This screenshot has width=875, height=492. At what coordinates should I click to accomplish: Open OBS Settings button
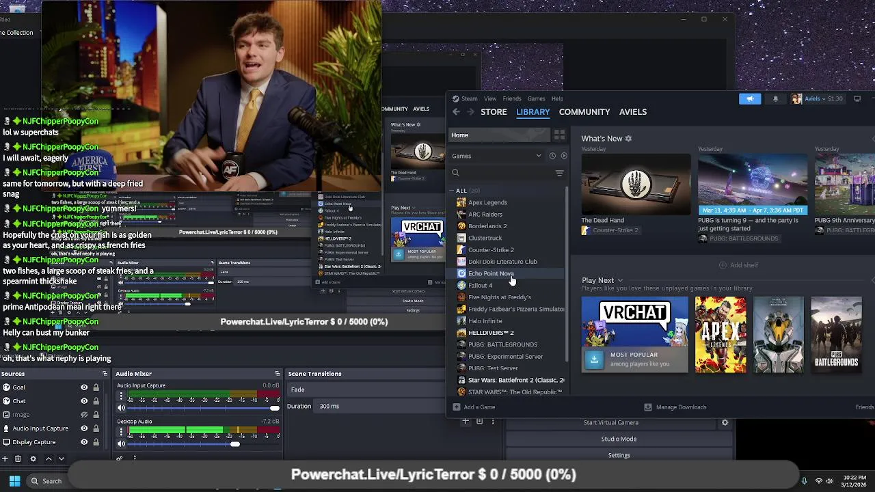tap(619, 456)
